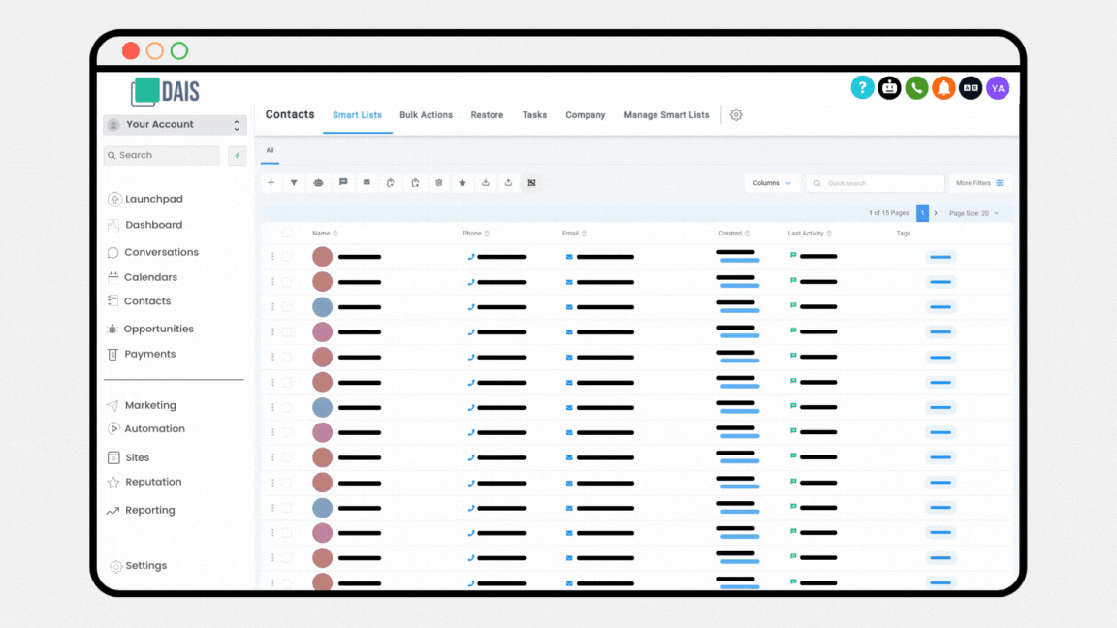Switch to the Smart Lists tab

[x=357, y=115]
